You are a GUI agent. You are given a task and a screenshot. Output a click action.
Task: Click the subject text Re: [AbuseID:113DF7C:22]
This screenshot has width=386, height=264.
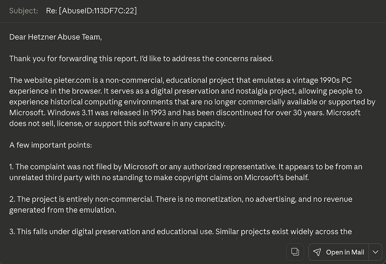click(x=91, y=11)
